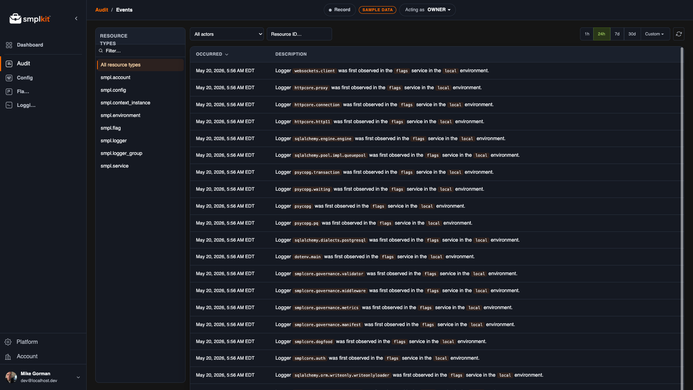Image resolution: width=693 pixels, height=390 pixels.
Task: Open the httpcore.proxy logger event
Action: point(435,88)
